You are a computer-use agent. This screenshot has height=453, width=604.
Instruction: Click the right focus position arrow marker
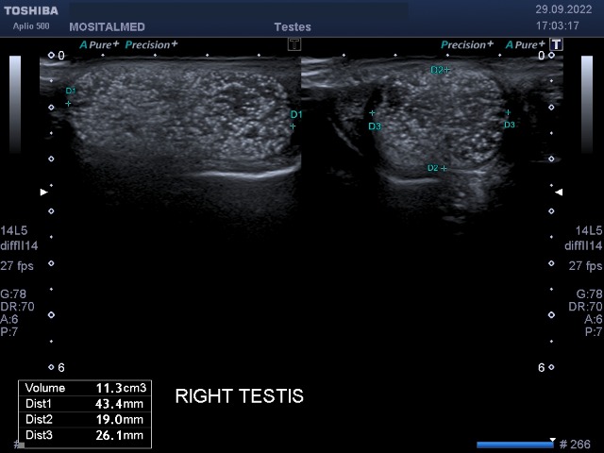pos(560,192)
